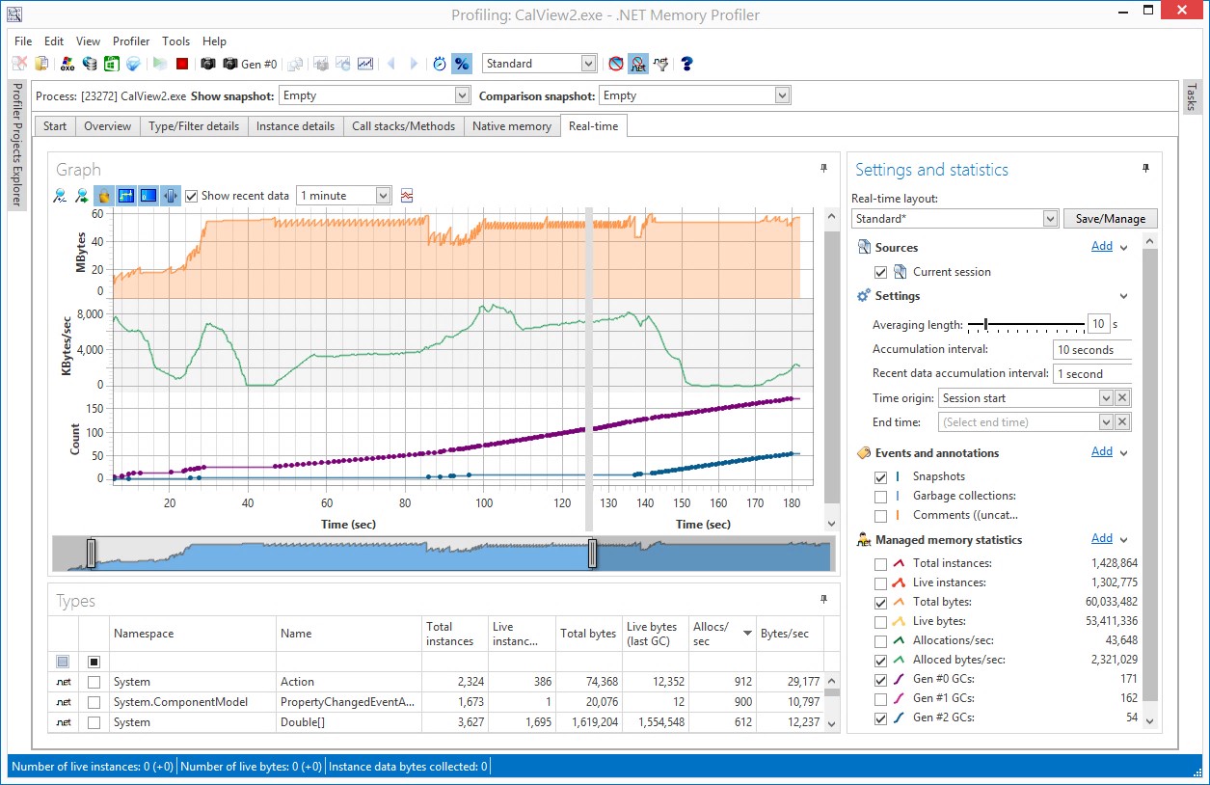Open the timer-based snapshot stopwatch icon
The image size is (1210, 785).
tap(440, 63)
